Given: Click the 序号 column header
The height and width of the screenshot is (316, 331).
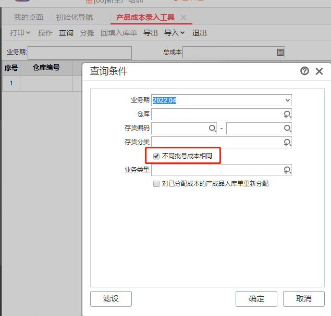Looking at the screenshot, I should tap(11, 68).
